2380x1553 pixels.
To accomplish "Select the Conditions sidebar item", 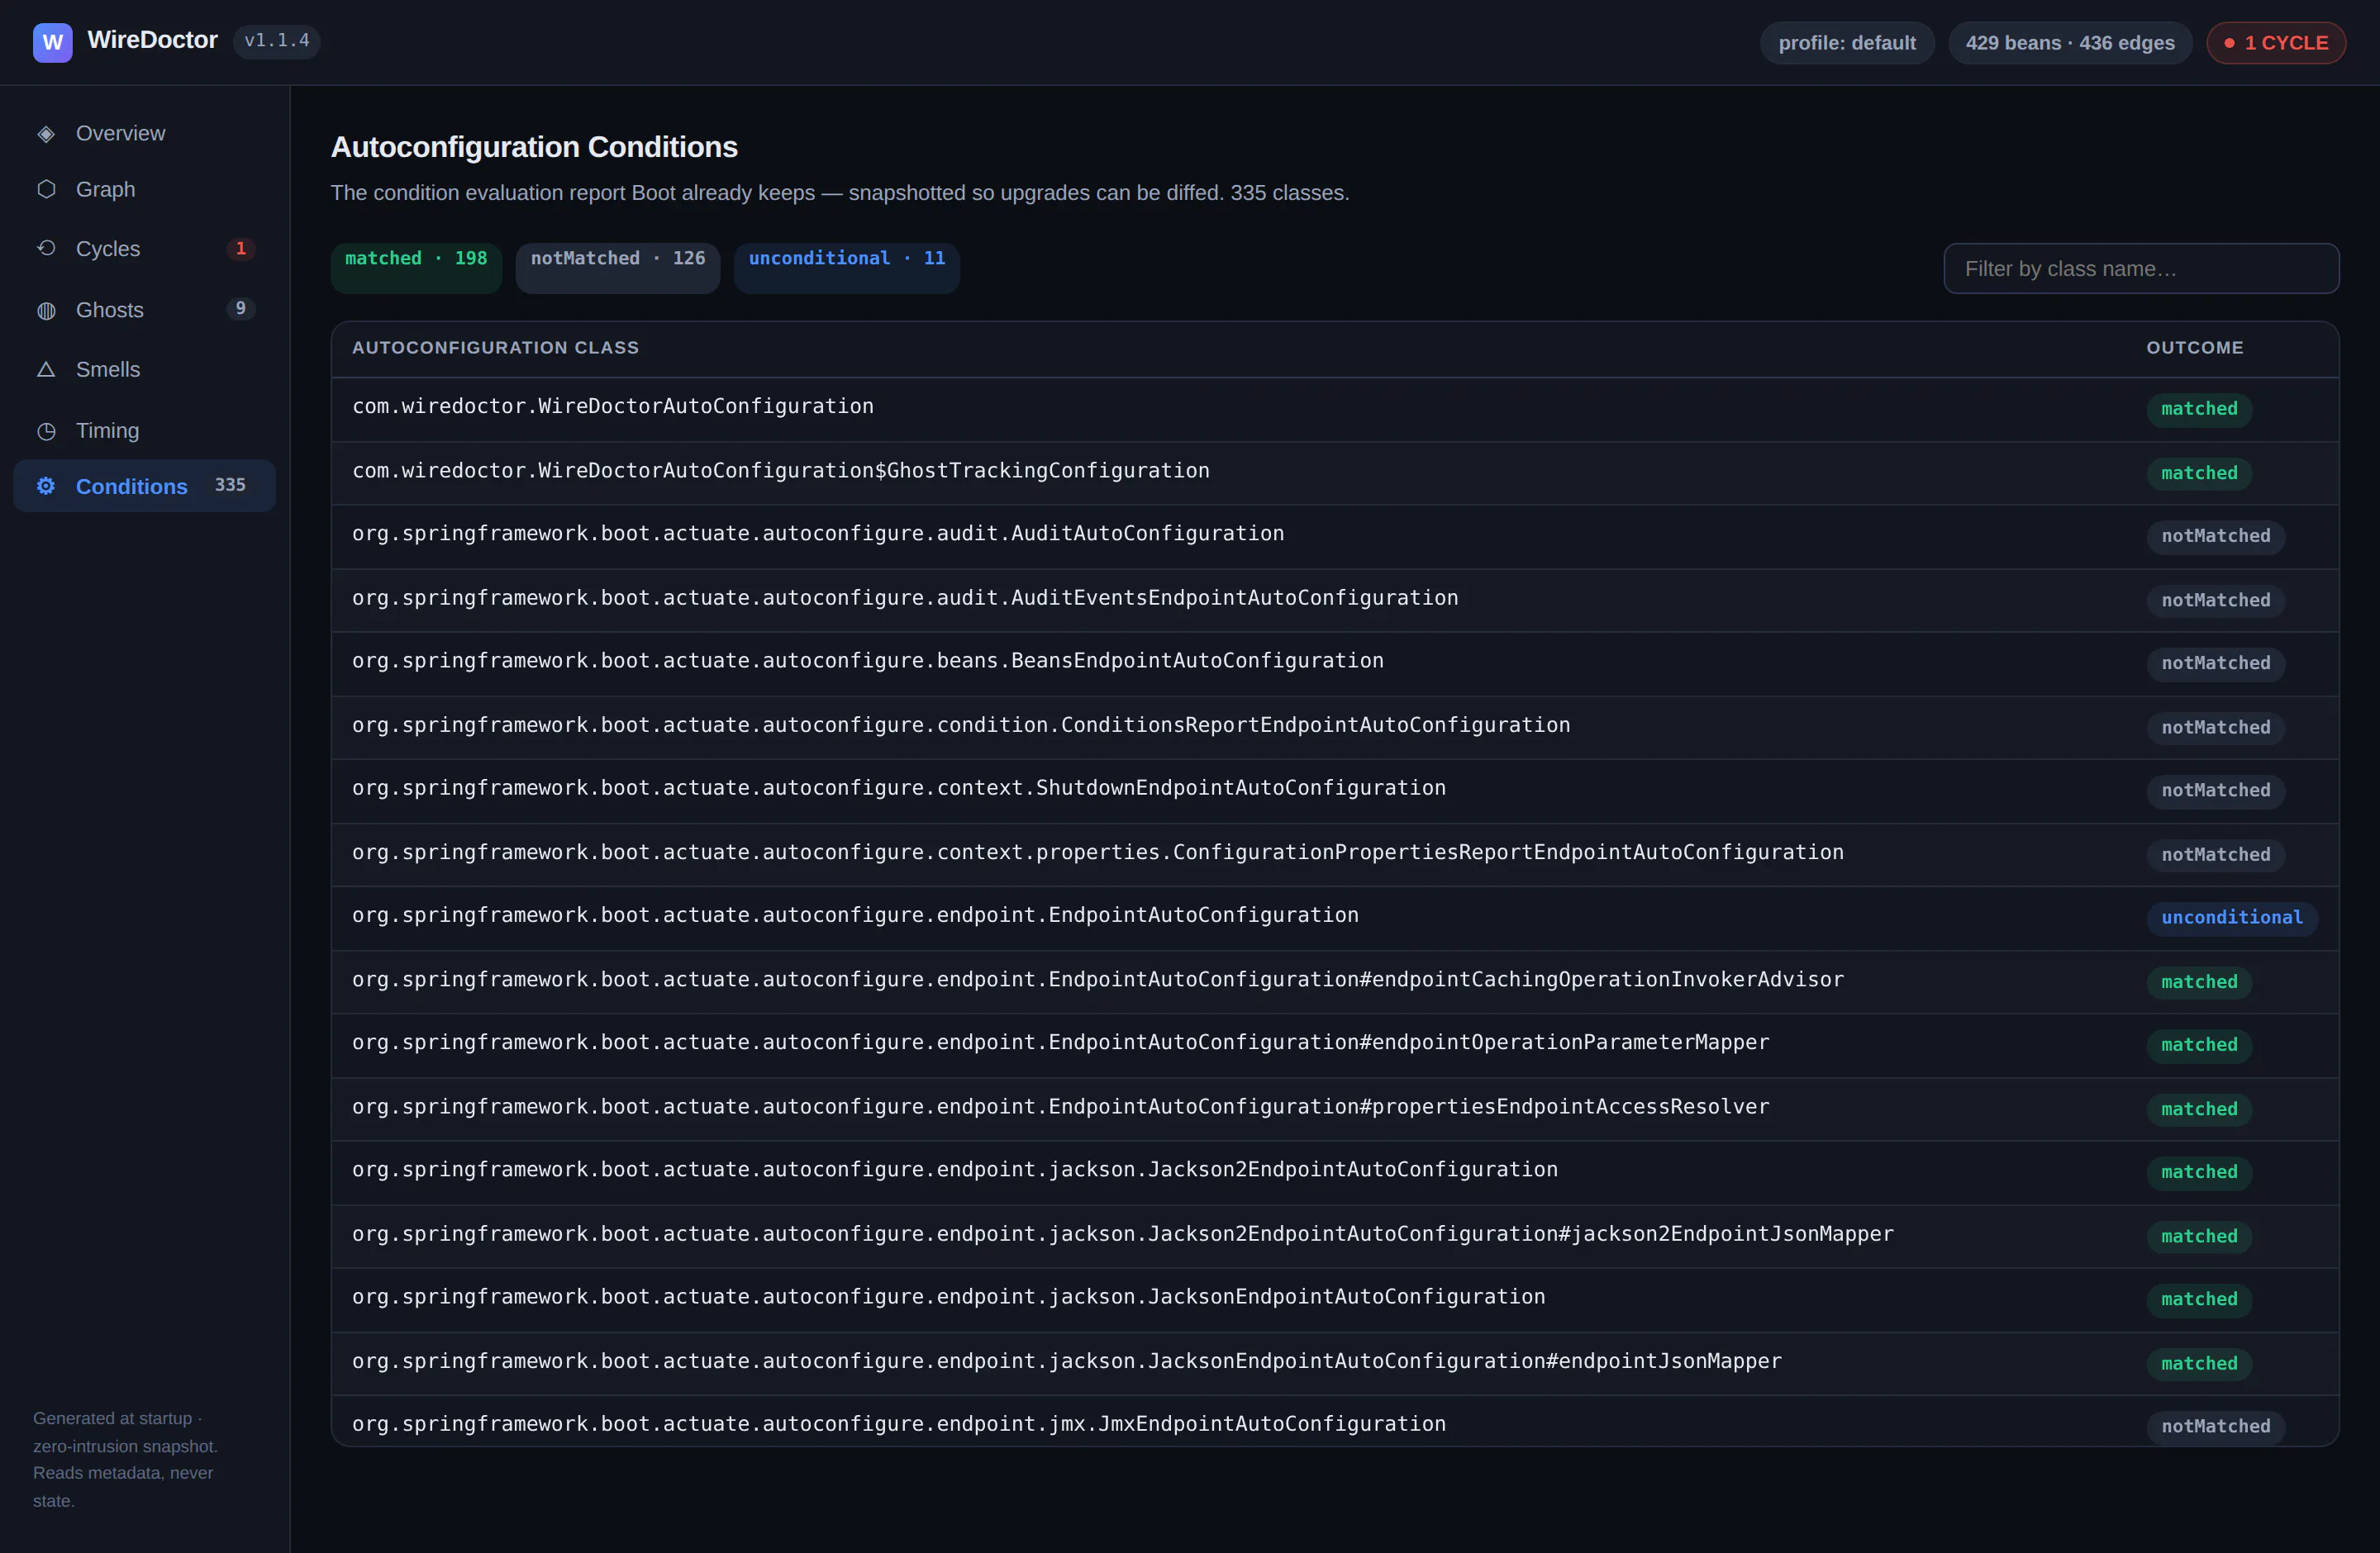I will (144, 486).
